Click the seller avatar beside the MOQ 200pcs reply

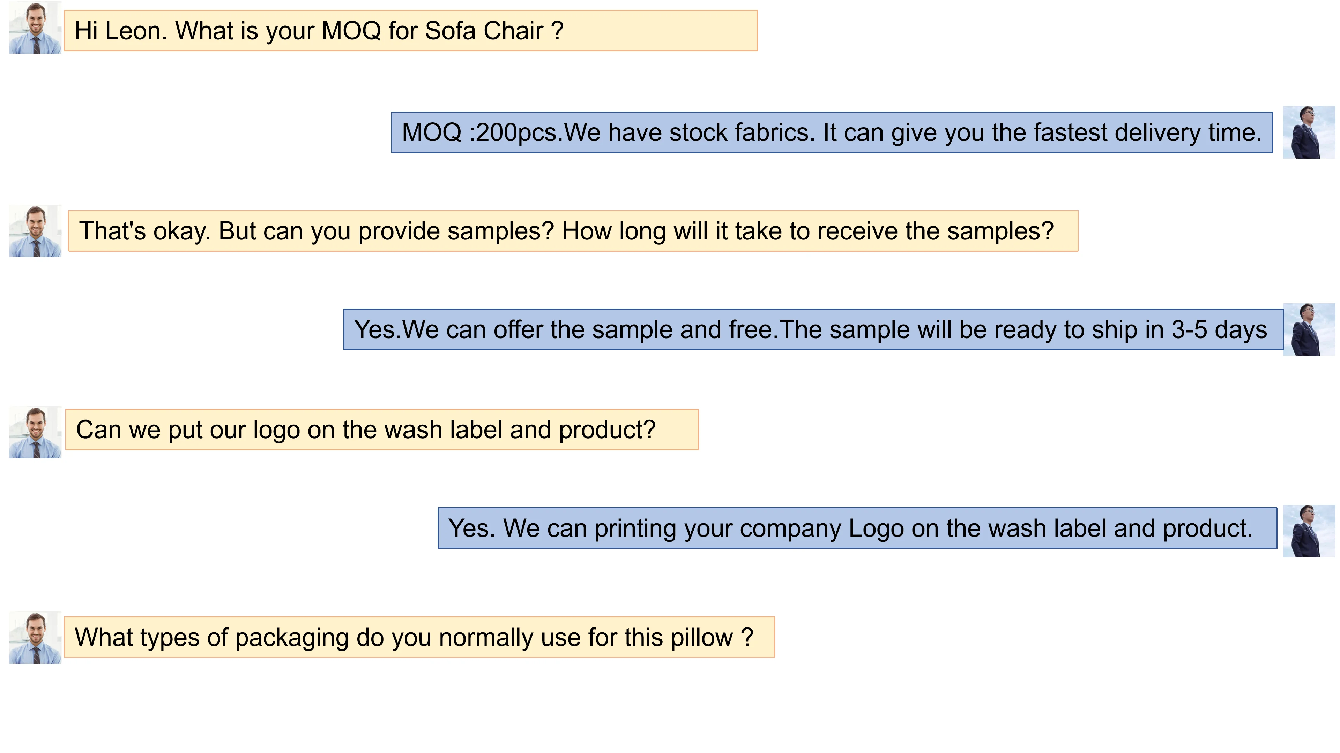(1308, 132)
